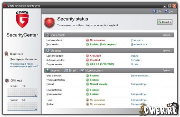Open Change settings for Spam protection
This screenshot has width=180, height=117.
[139, 94]
